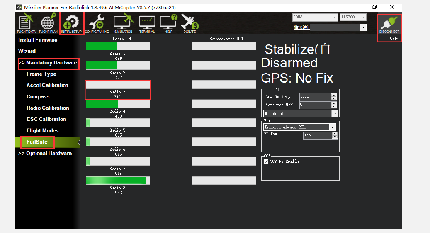Screen dimensions: 430x233
Task: Open Accel Calibration page
Action: (47, 85)
